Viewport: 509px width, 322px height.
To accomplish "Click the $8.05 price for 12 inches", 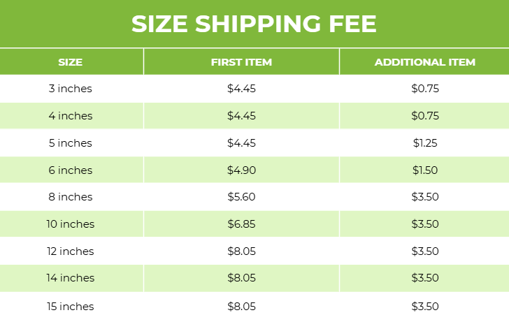I will 241,251.
